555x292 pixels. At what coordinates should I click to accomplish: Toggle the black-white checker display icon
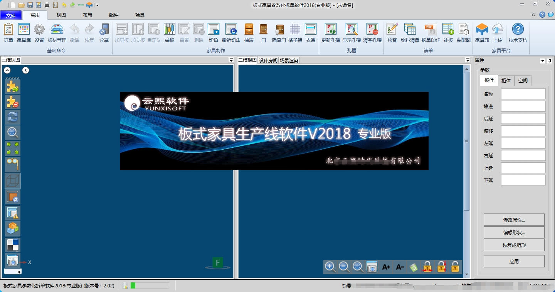13,245
